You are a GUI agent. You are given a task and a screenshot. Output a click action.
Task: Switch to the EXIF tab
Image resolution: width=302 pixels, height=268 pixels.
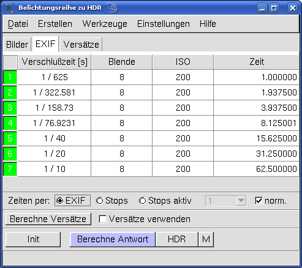(45, 44)
